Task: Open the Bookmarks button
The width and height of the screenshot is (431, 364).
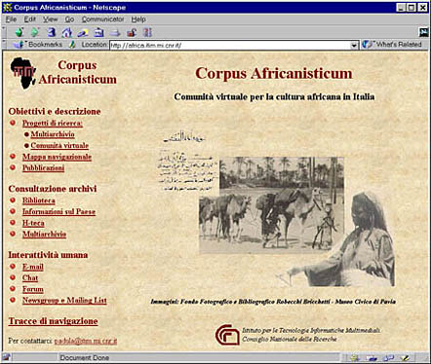Action: (38, 45)
